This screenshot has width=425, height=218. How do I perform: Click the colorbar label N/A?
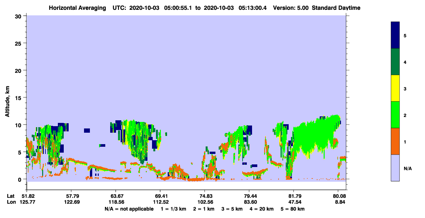(x=408, y=168)
